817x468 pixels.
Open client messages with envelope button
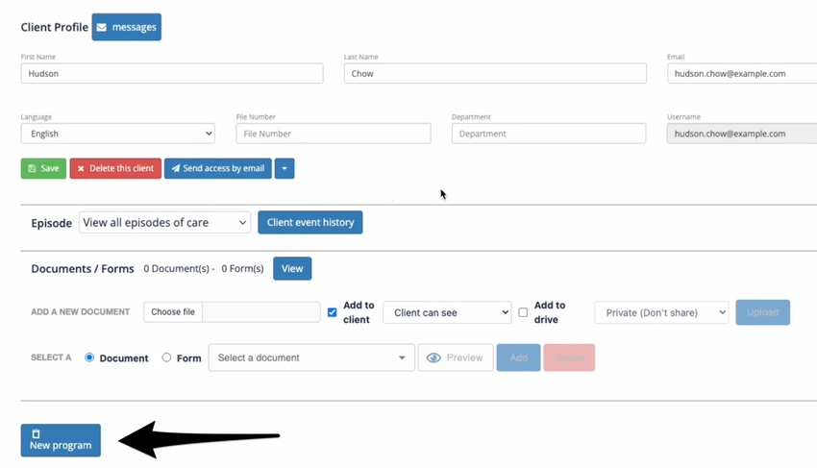coord(126,27)
